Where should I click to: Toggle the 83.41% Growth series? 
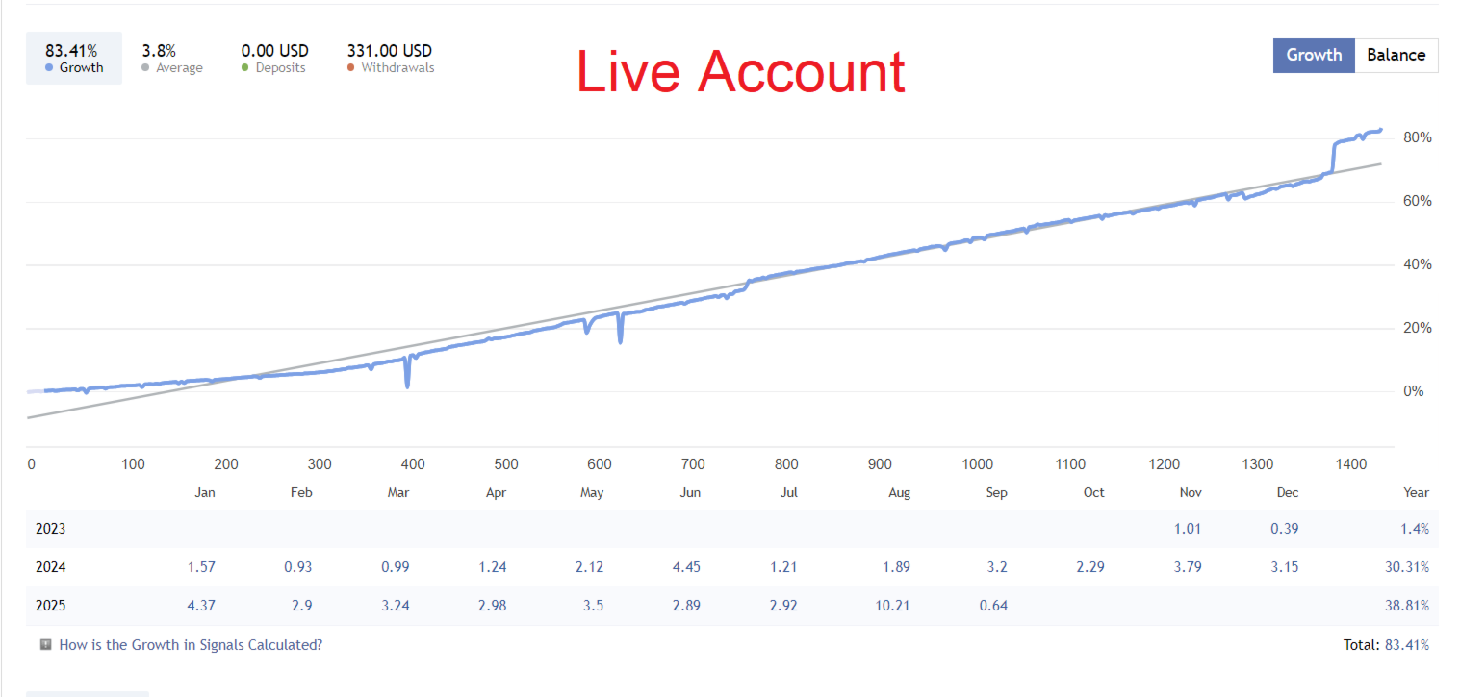(74, 59)
